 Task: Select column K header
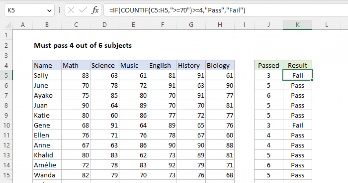(x=298, y=25)
